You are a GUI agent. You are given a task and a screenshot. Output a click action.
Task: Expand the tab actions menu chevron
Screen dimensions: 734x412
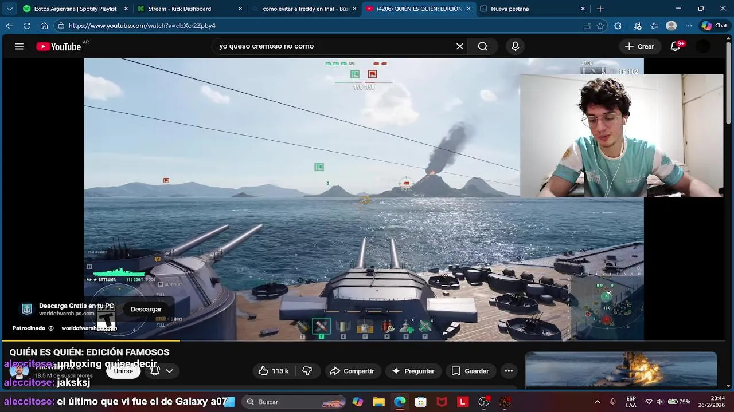click(9, 9)
